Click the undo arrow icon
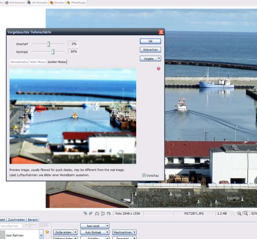 point(85,213)
